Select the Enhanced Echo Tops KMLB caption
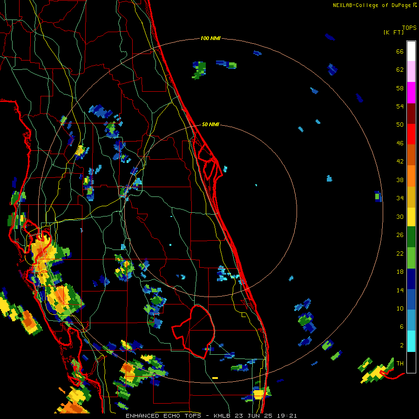The height and width of the screenshot is (419, 419). click(x=211, y=416)
